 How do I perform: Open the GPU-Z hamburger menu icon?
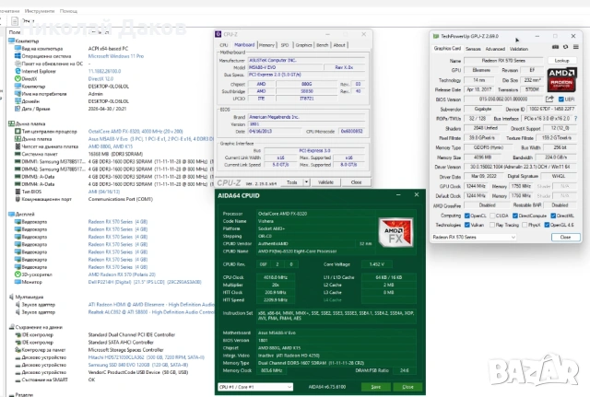(x=575, y=47)
